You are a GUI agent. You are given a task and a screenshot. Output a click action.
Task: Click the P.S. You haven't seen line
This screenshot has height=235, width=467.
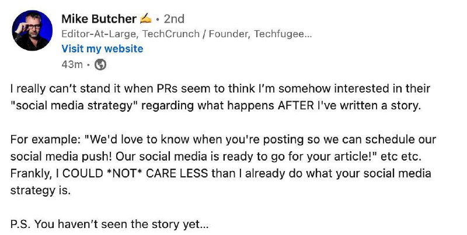110,225
